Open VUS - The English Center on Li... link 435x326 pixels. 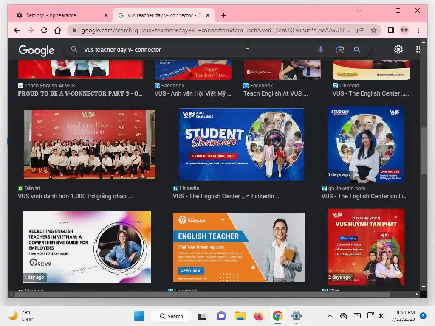point(364,196)
